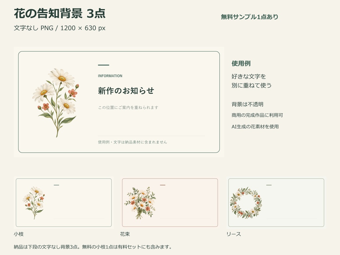The image size is (340, 255).
Task: Click the daisy illustration in the large preview
Action: (x=56, y=103)
